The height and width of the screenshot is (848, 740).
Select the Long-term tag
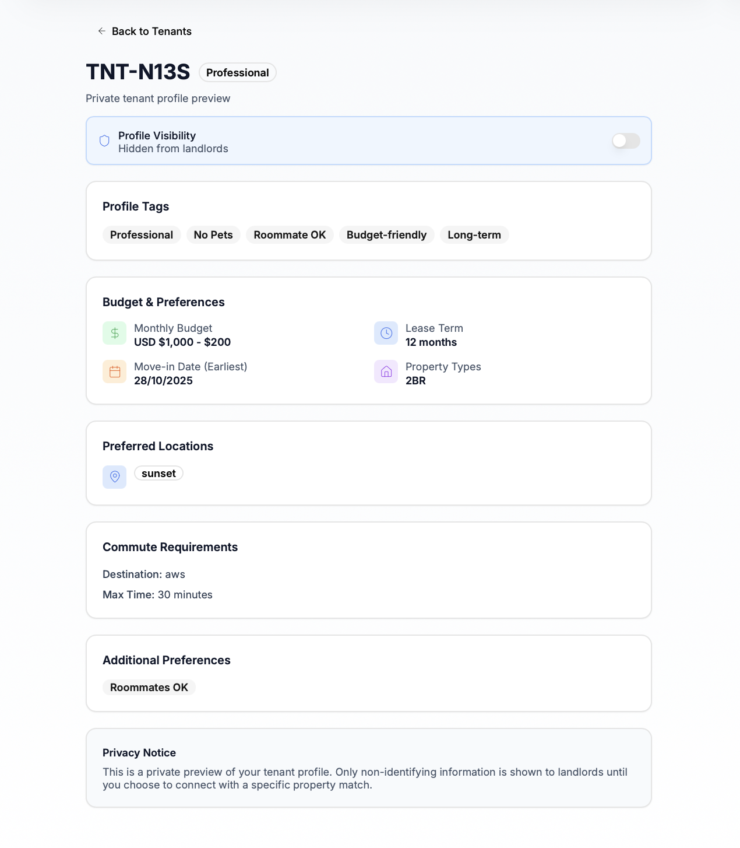point(474,235)
